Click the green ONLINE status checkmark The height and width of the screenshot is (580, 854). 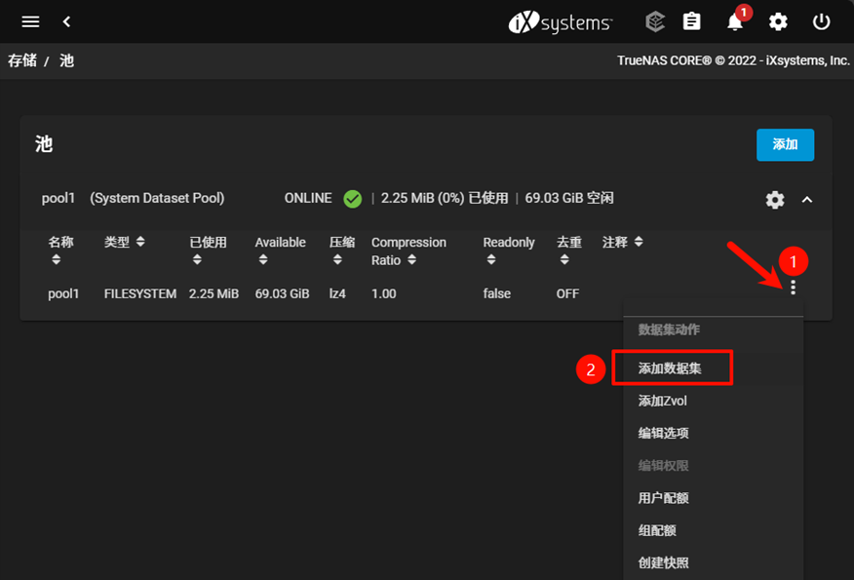tap(351, 197)
